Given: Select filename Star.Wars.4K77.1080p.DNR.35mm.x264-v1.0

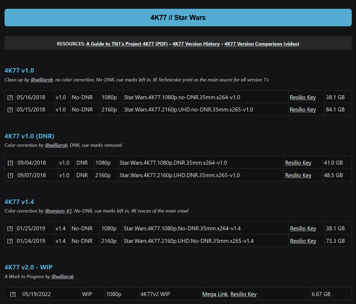Looking at the screenshot, I should point(173,163).
